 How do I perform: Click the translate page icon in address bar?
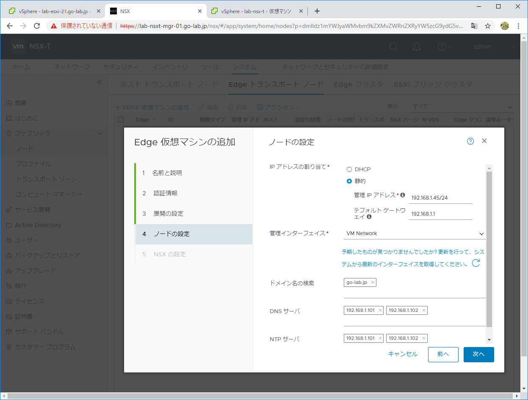point(474,26)
